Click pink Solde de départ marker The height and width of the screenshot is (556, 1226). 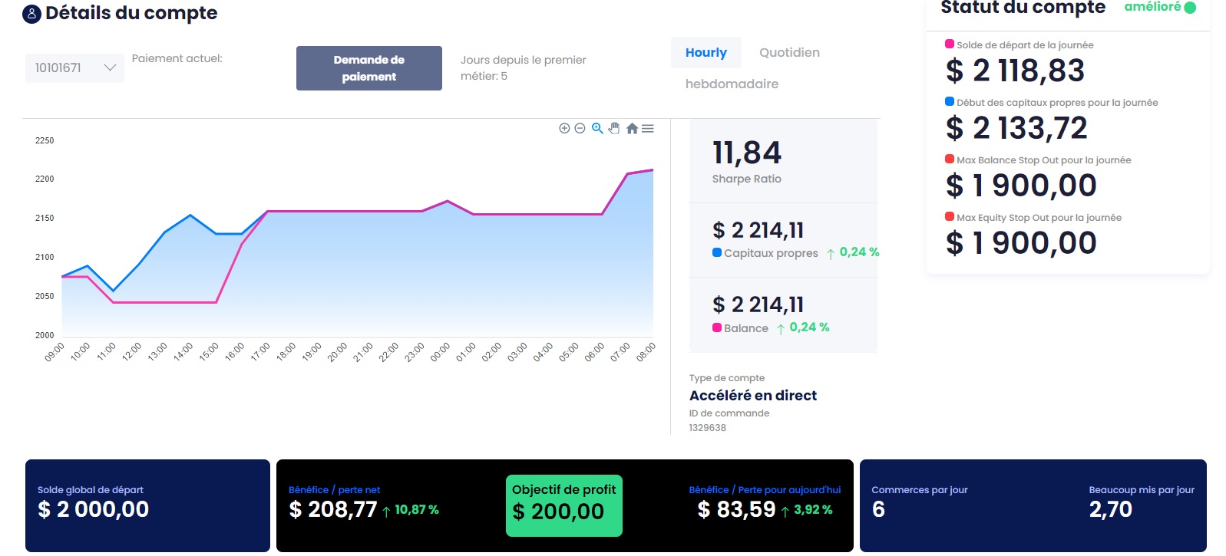950,44
